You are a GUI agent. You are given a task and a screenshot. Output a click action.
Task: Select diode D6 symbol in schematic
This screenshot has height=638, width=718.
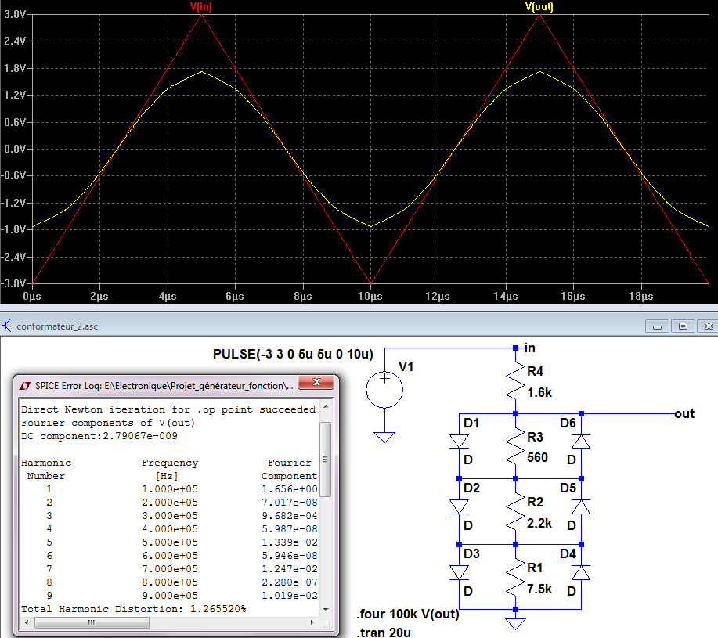[x=581, y=442]
